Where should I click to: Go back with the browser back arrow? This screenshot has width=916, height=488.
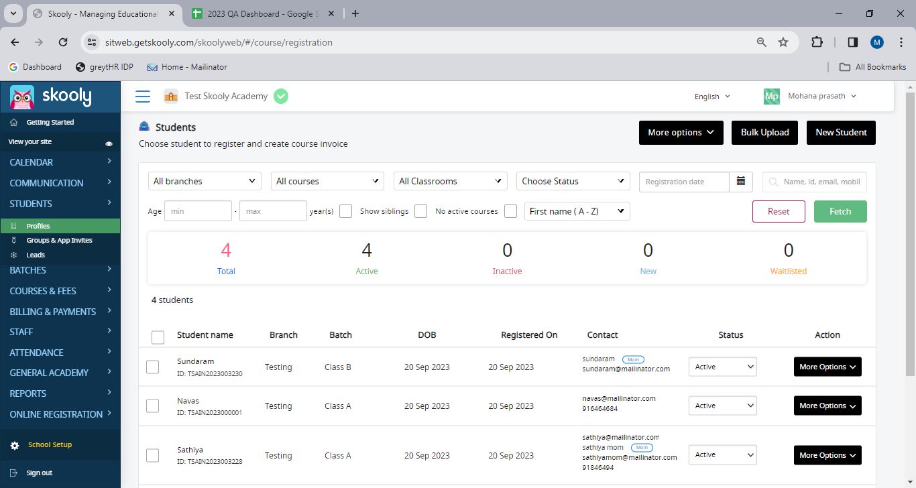(x=15, y=42)
